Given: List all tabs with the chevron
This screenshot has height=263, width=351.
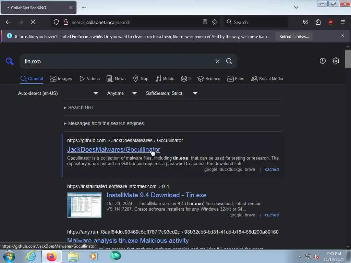Looking at the screenshot, I should [x=296, y=8].
